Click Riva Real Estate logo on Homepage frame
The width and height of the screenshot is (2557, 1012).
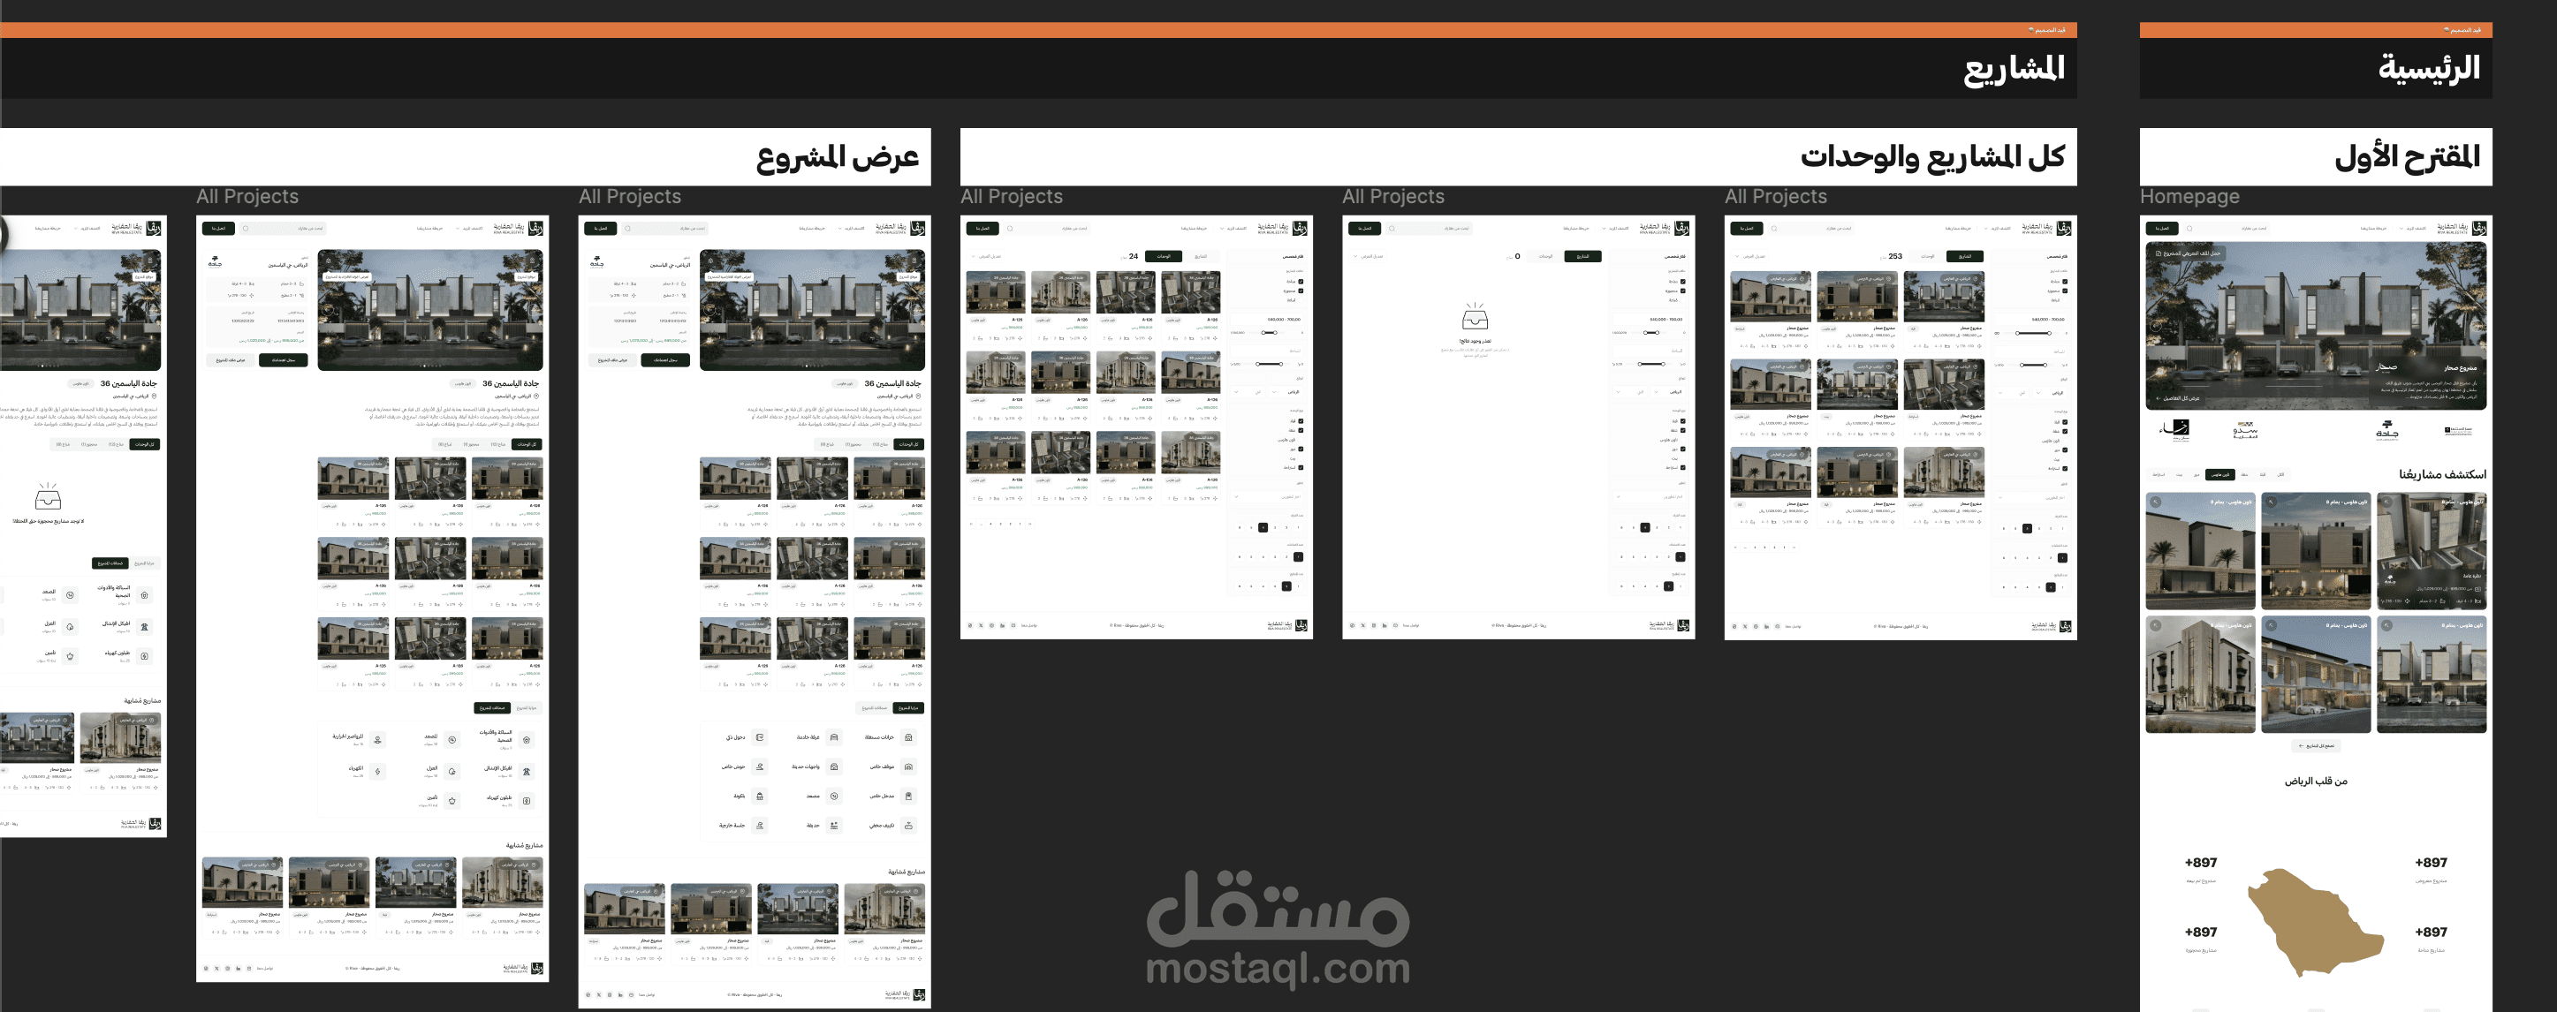point(2479,228)
